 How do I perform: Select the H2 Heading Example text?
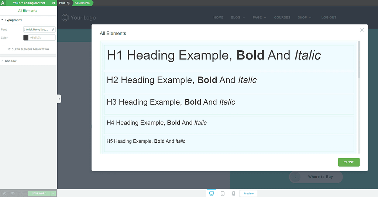[182, 80]
